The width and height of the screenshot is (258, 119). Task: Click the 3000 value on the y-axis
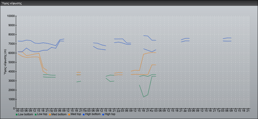point(12,81)
